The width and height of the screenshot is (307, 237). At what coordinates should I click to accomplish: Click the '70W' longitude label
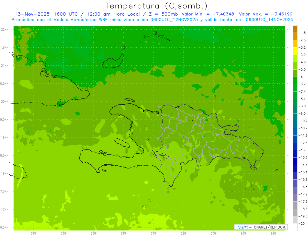tap(214, 234)
